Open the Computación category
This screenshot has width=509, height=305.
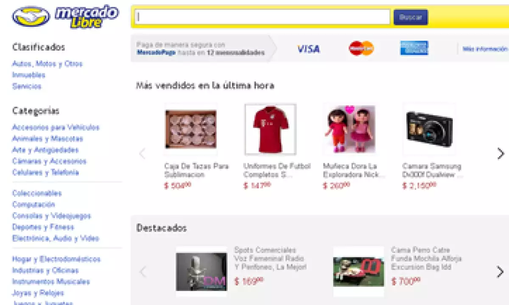[x=34, y=204]
